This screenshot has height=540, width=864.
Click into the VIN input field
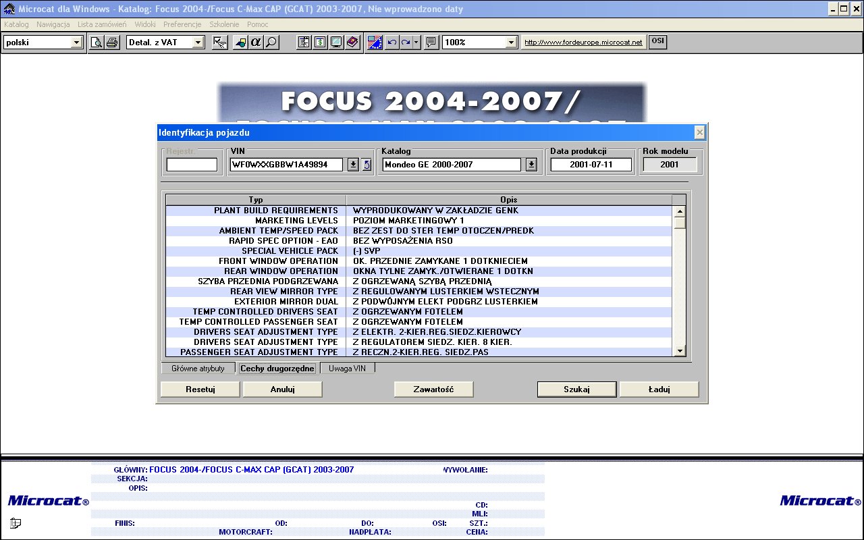(286, 165)
